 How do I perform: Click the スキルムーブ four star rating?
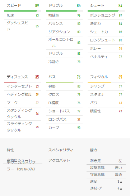tap(120, 188)
